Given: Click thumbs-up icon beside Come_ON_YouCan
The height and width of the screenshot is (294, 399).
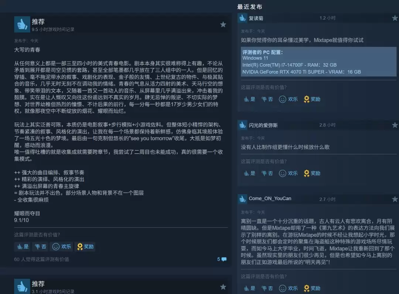Looking at the screenshot, I should coord(242,199).
